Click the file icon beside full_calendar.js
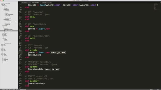 coord(5,17)
